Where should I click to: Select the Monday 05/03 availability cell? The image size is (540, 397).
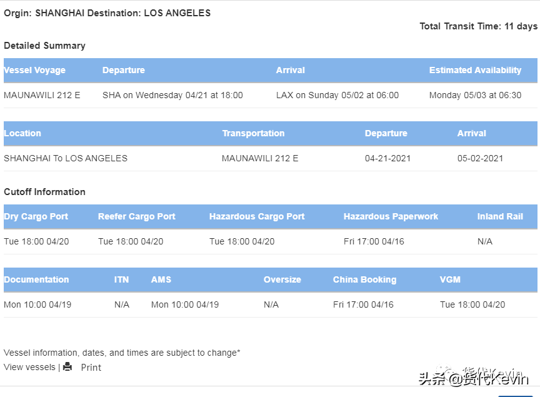click(475, 95)
